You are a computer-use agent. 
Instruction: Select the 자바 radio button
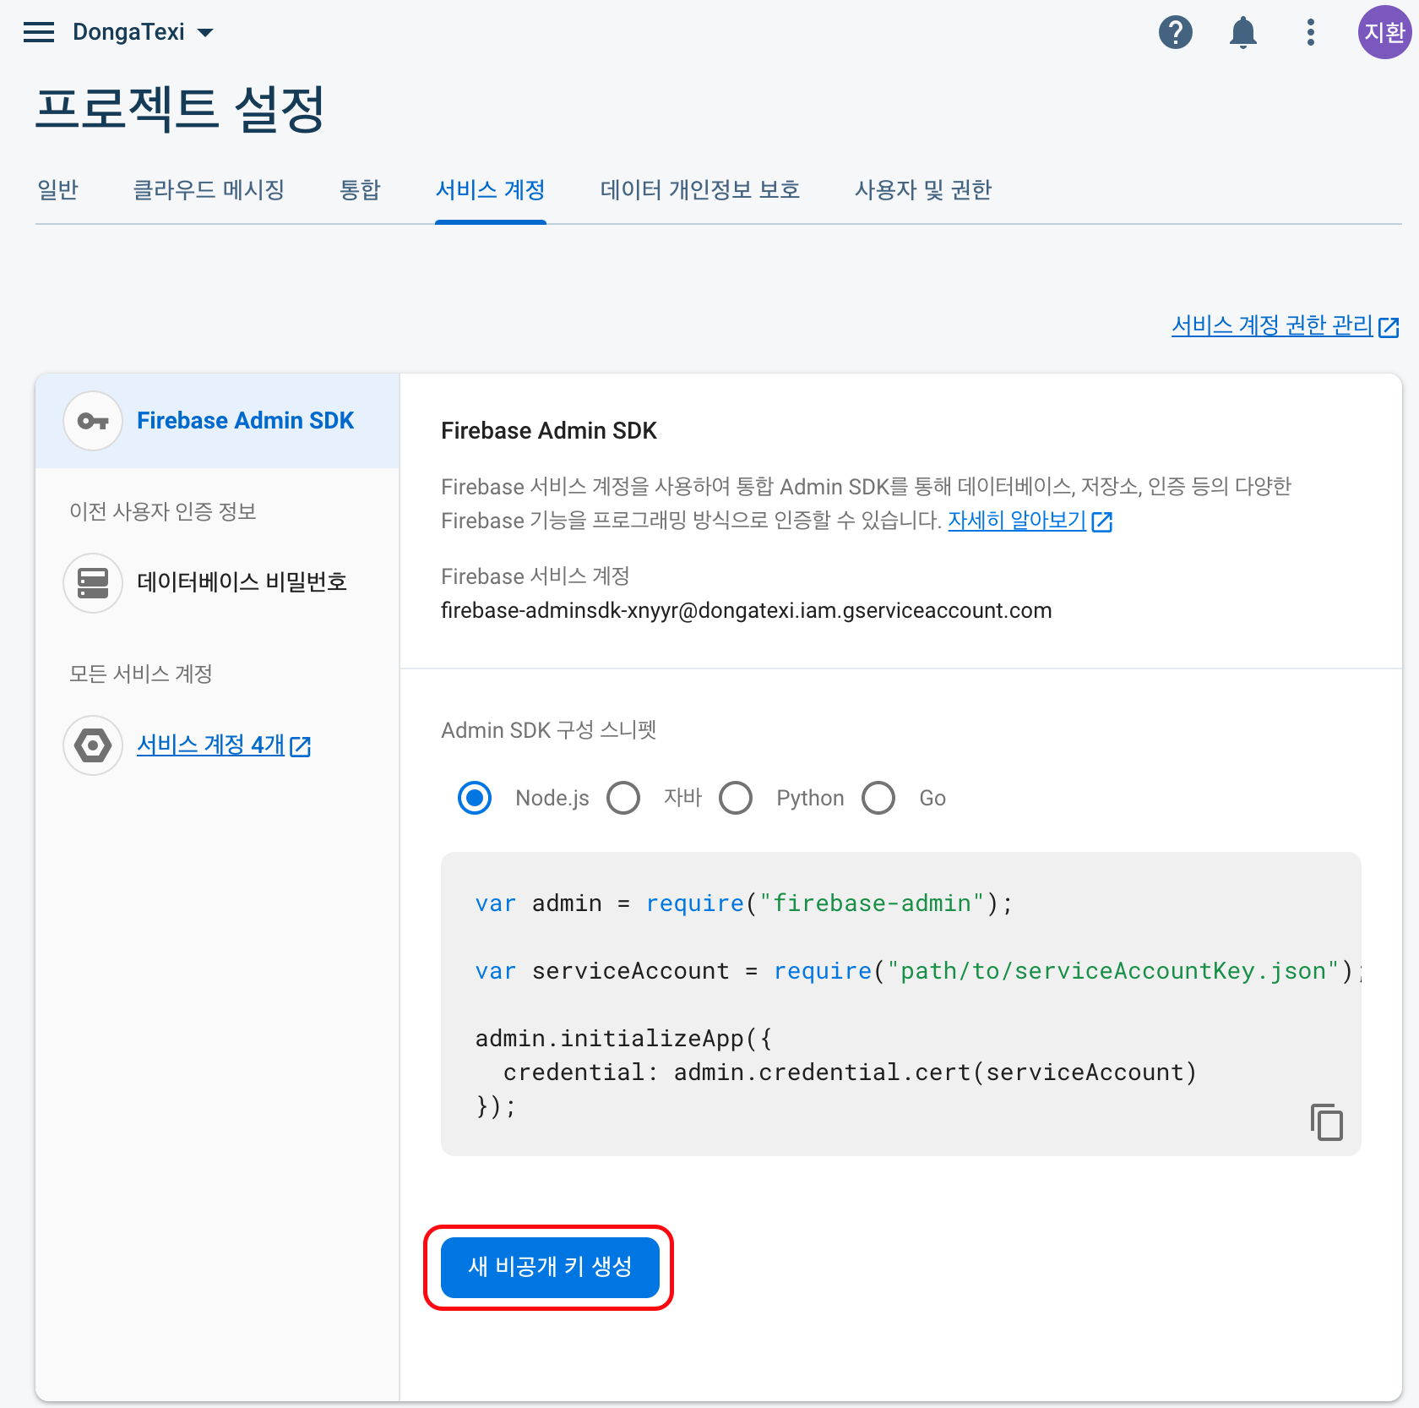click(623, 798)
